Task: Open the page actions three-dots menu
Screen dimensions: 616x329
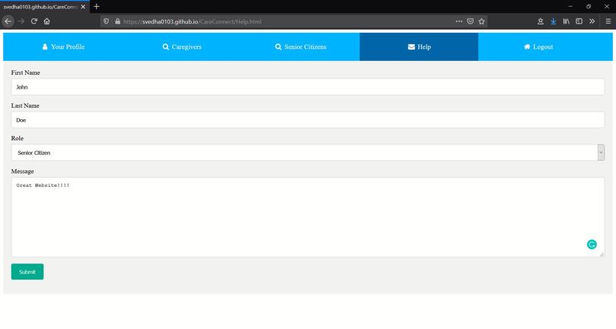Action: point(459,21)
